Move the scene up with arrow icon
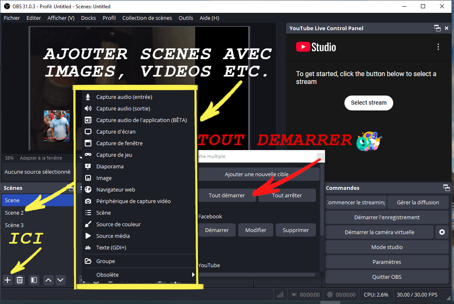Screen dimensions: 454x304 [48, 280]
